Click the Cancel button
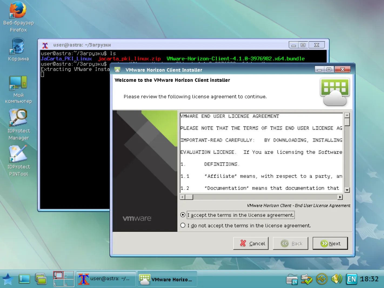This screenshot has width=384, height=288. [251, 243]
